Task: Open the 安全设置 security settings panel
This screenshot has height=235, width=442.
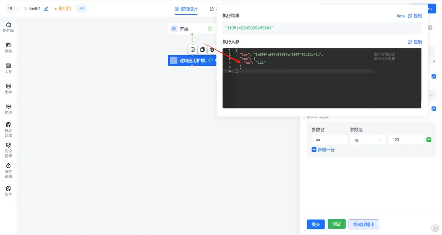Action: (8, 150)
